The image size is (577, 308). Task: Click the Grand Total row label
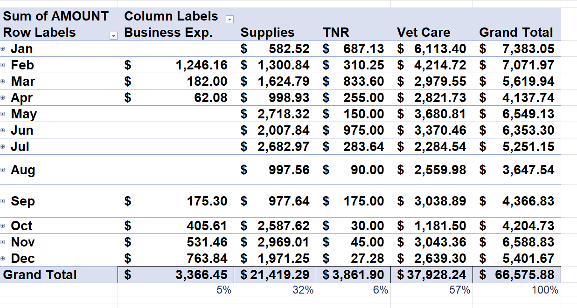point(40,275)
